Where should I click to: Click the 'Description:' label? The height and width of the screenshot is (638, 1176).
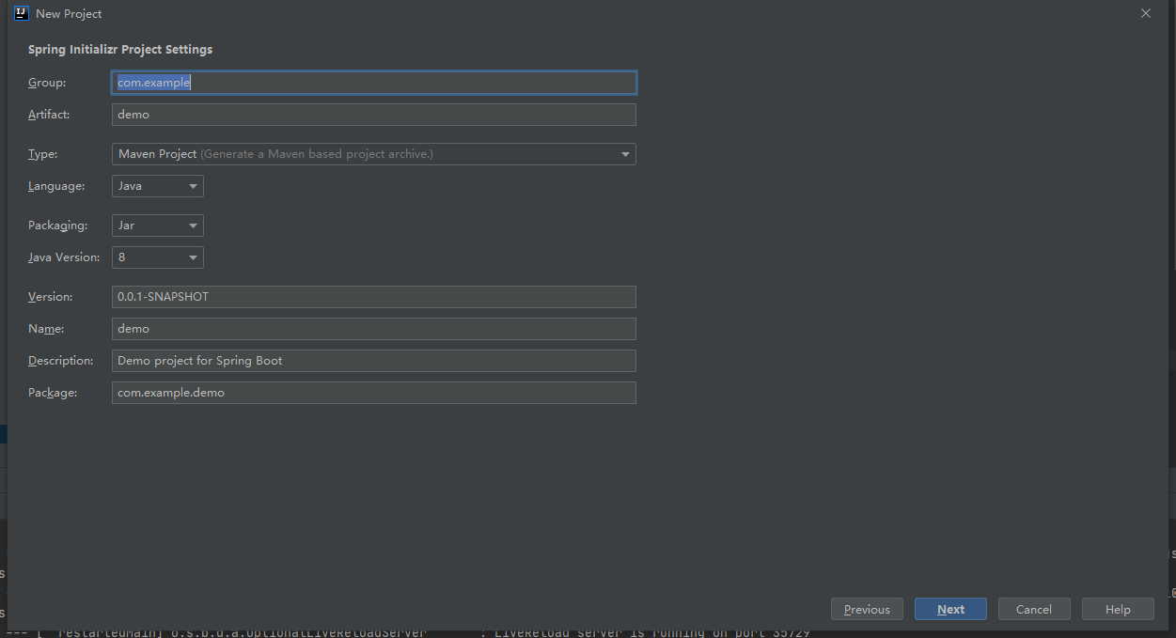click(x=61, y=361)
